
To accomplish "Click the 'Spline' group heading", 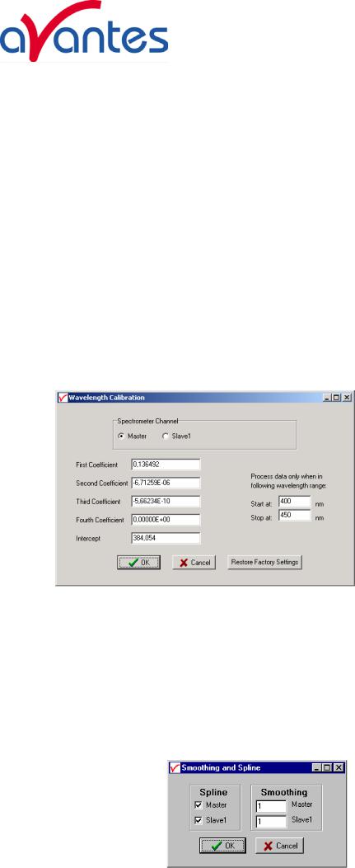I will tap(214, 792).
